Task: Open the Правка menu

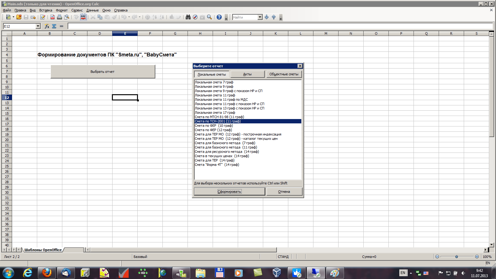Action: pos(20,10)
